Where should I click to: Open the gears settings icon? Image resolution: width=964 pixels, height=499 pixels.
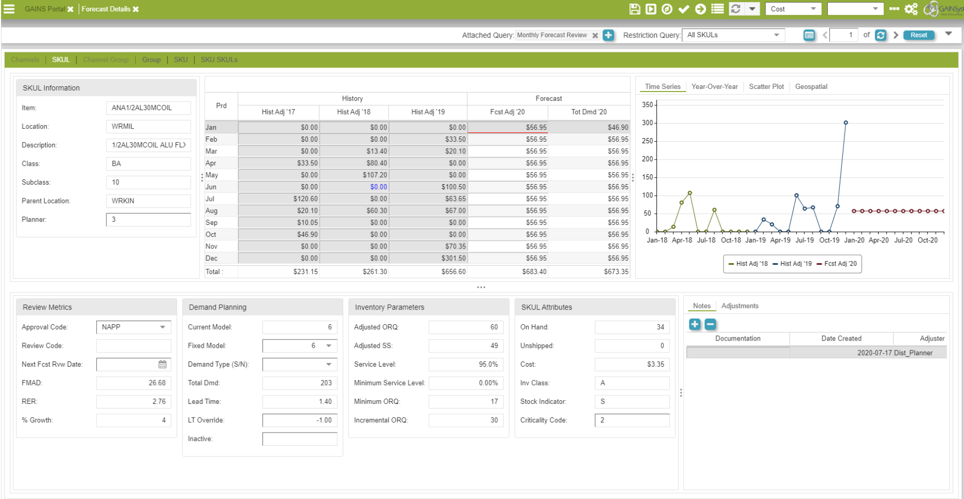(911, 9)
